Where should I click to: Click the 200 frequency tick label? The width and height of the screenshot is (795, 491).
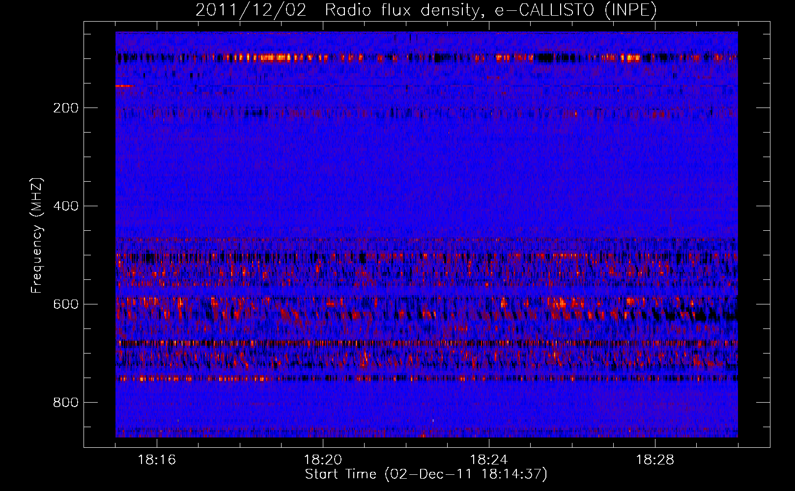click(66, 108)
